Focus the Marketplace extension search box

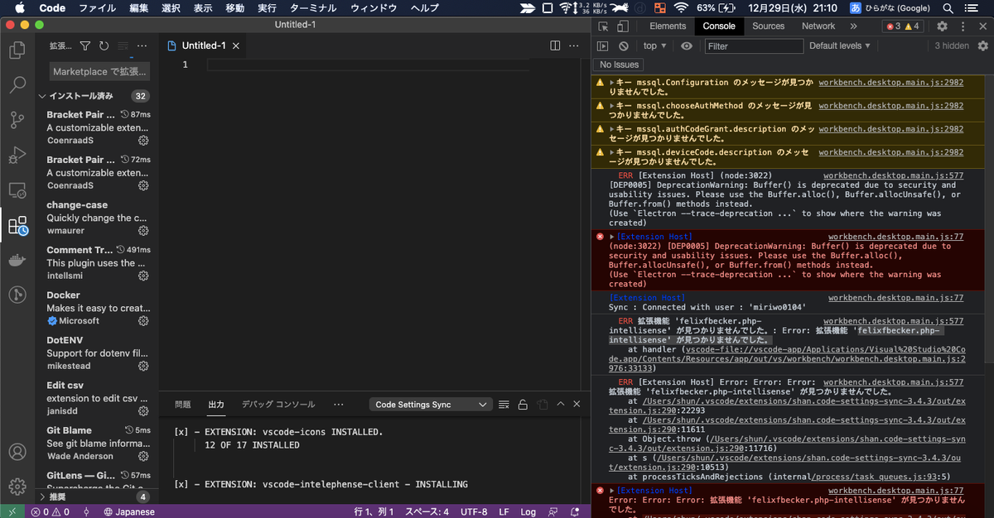(99, 71)
